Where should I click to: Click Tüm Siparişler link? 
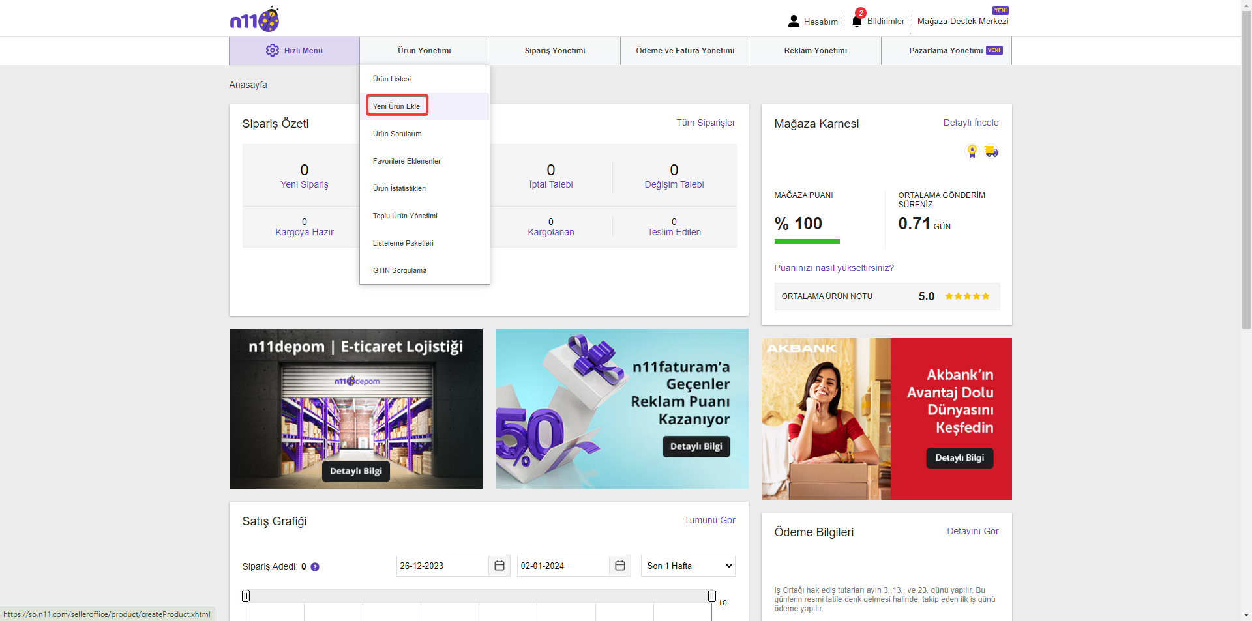pos(706,123)
